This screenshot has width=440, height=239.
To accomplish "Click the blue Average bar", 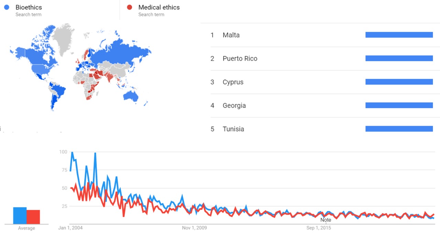I will [20, 215].
